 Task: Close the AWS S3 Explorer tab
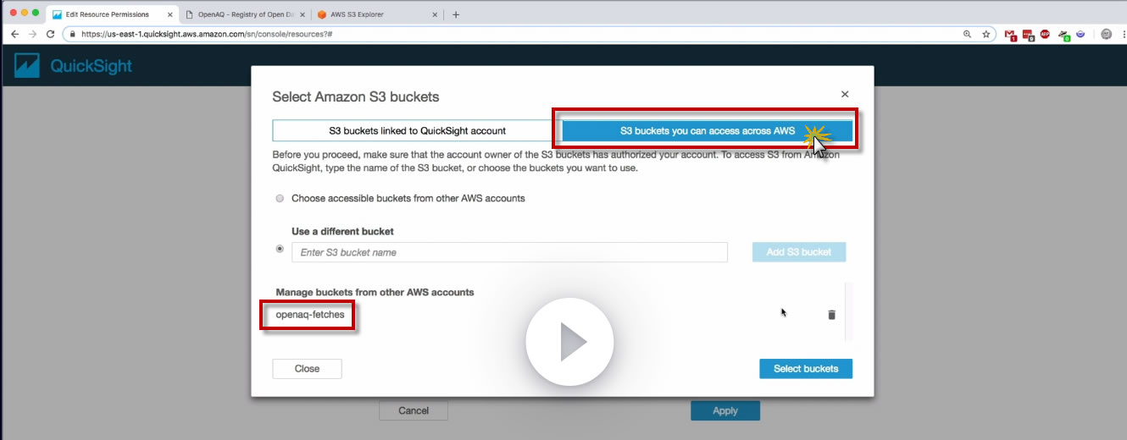pos(436,14)
